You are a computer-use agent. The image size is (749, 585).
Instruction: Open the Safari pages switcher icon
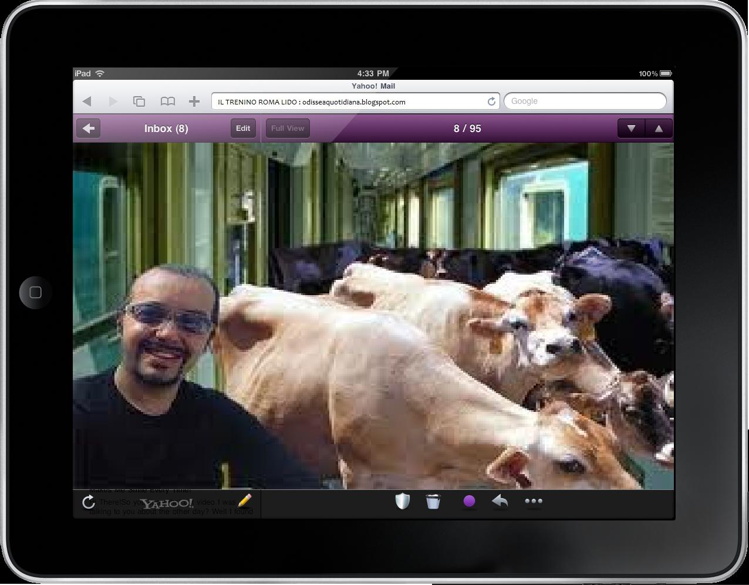[x=139, y=102]
